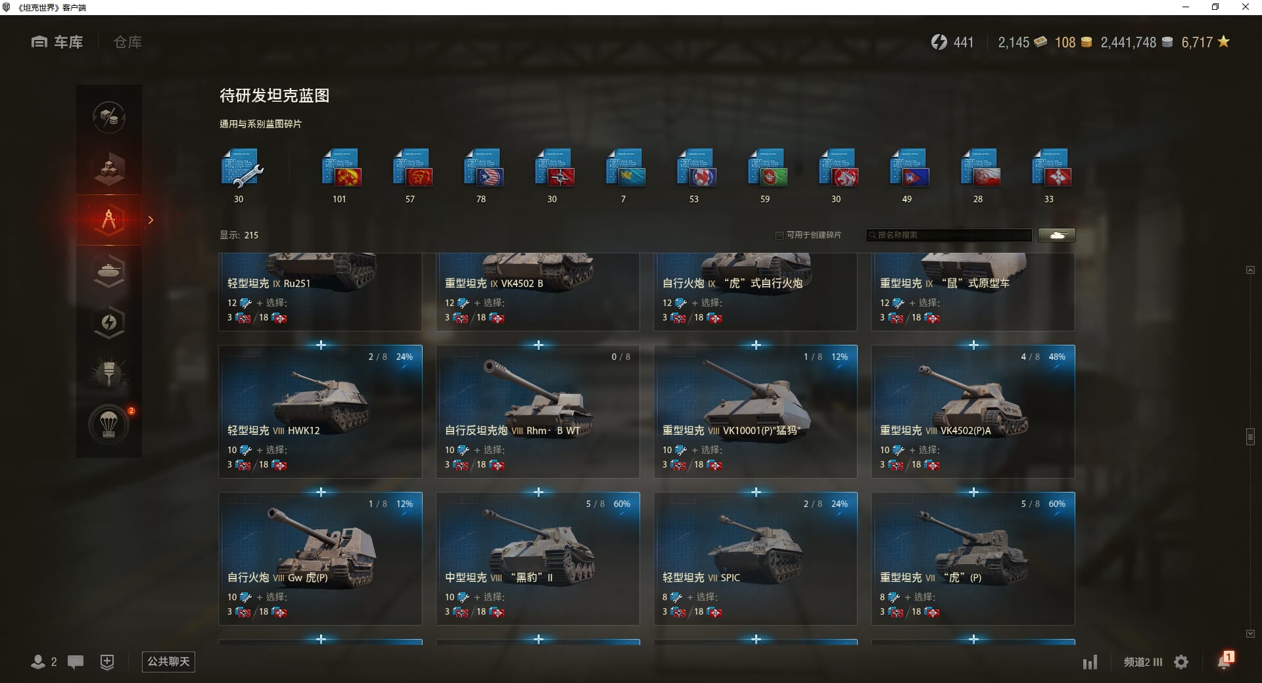The width and height of the screenshot is (1262, 683).
Task: Click the 频道2 channel selector
Action: pos(1143,662)
